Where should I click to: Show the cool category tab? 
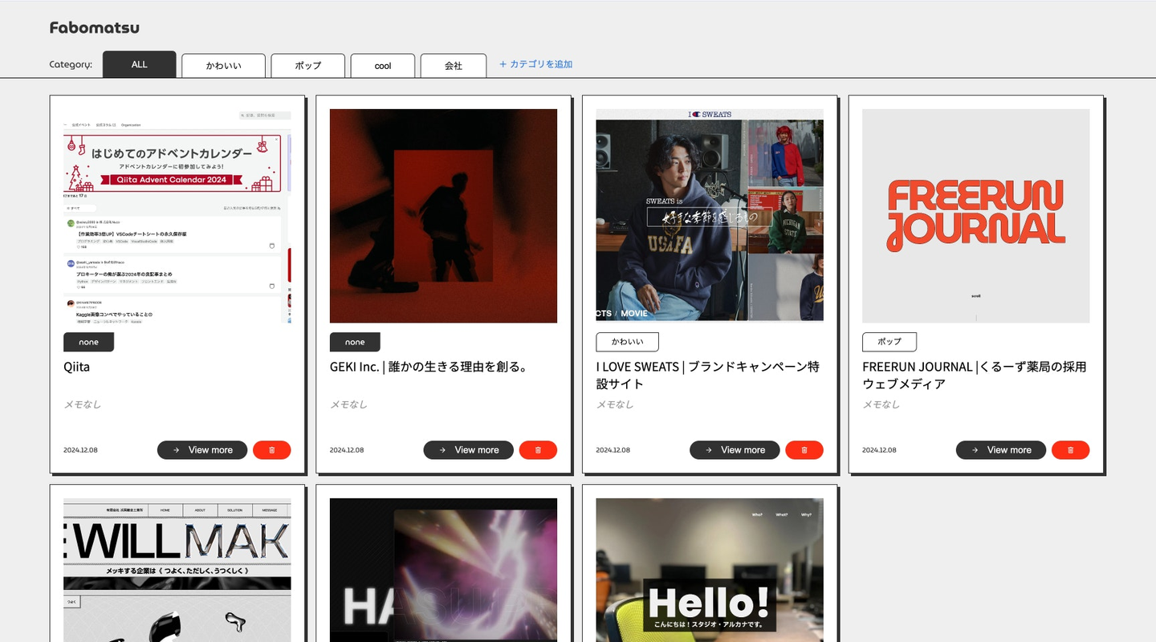pyautogui.click(x=383, y=66)
